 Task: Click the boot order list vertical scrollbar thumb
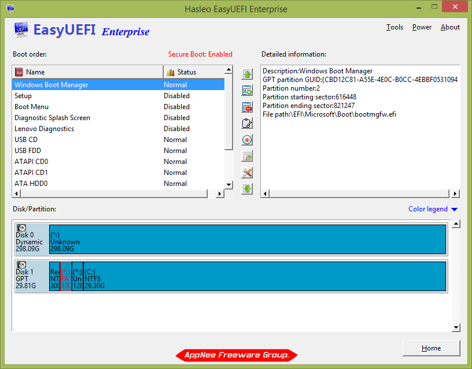(229, 112)
